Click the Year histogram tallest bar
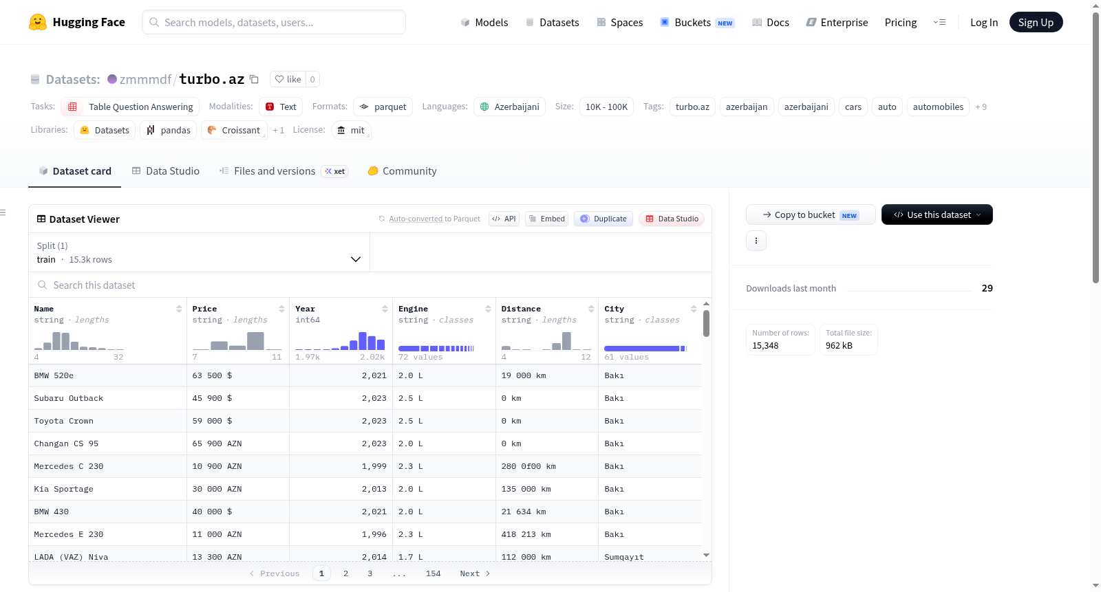 (363, 341)
